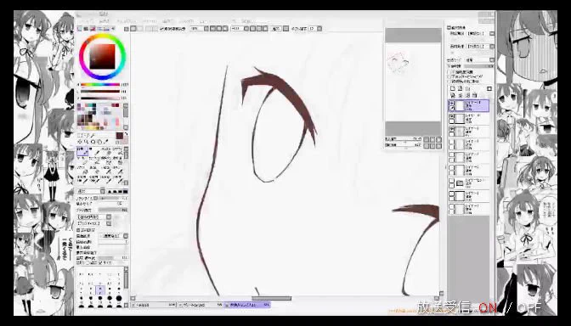
Task: Toggle the clipping group checkbox
Action: tap(449, 76)
